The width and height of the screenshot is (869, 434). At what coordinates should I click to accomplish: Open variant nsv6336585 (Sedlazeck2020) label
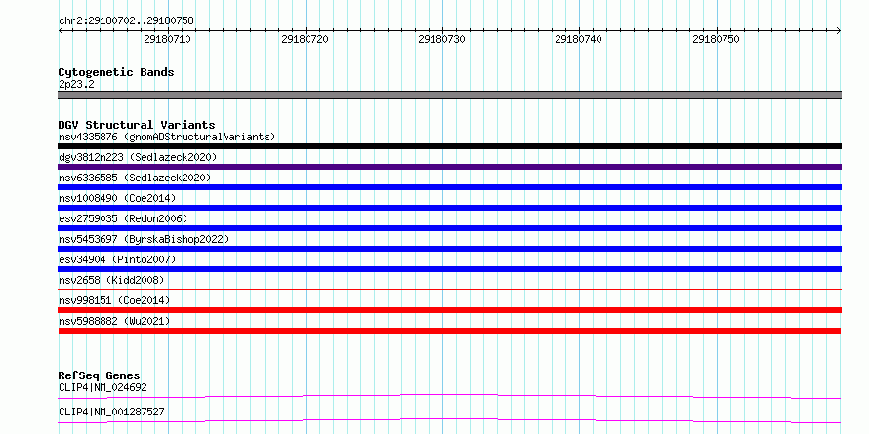[x=135, y=178]
